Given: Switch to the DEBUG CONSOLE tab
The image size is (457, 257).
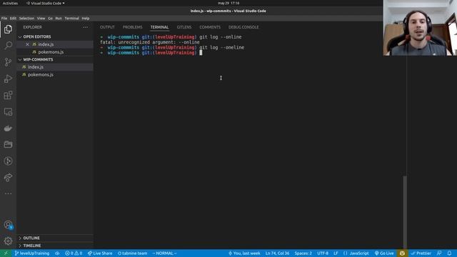Looking at the screenshot, I should coord(243,27).
